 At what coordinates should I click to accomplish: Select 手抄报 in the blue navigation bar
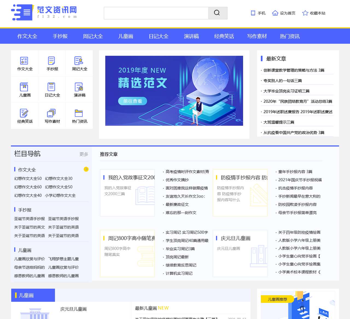(x=60, y=36)
